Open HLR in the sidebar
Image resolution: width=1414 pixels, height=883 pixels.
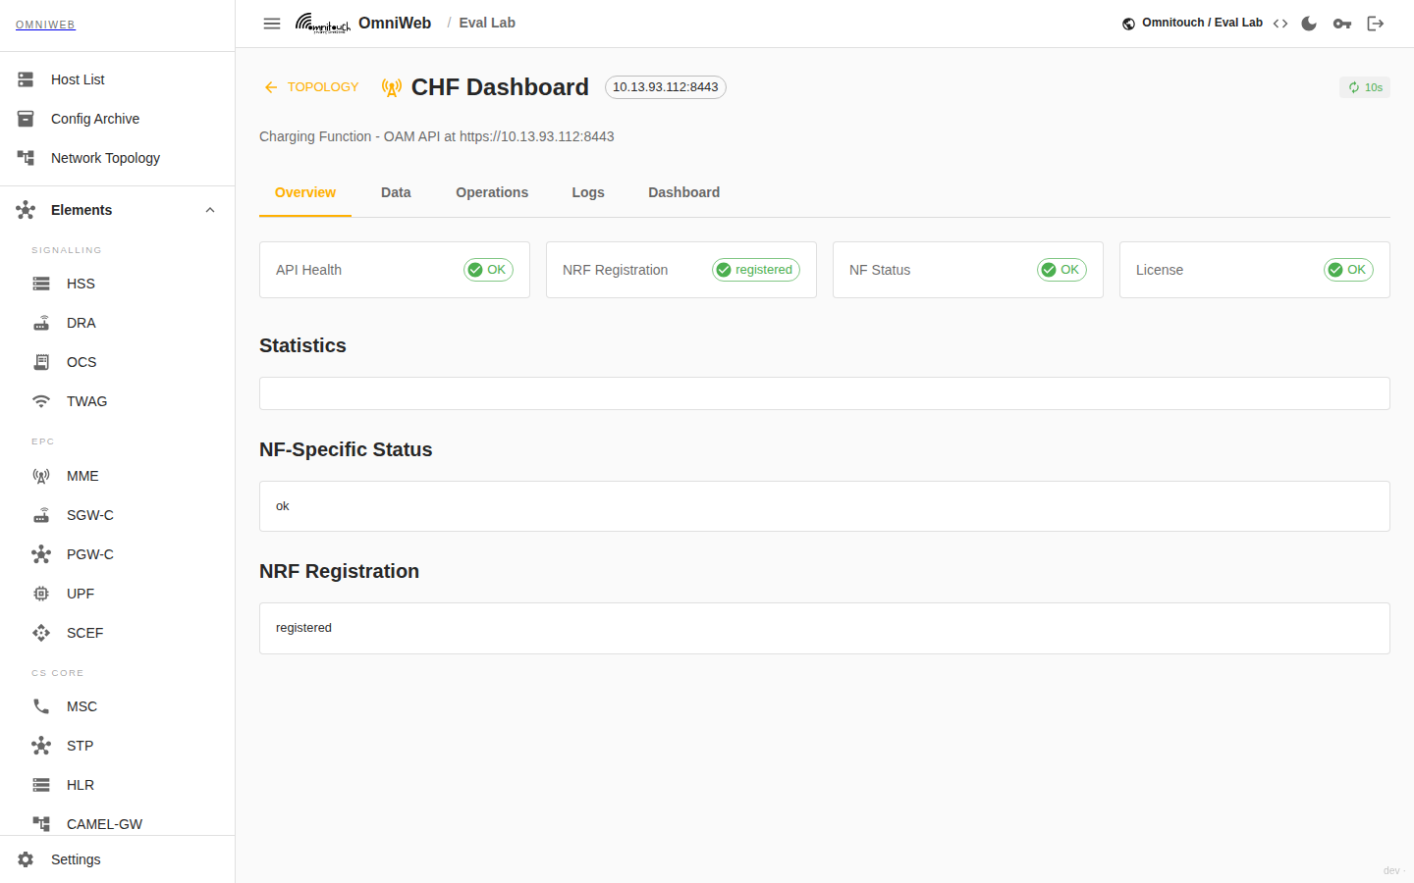[118, 785]
